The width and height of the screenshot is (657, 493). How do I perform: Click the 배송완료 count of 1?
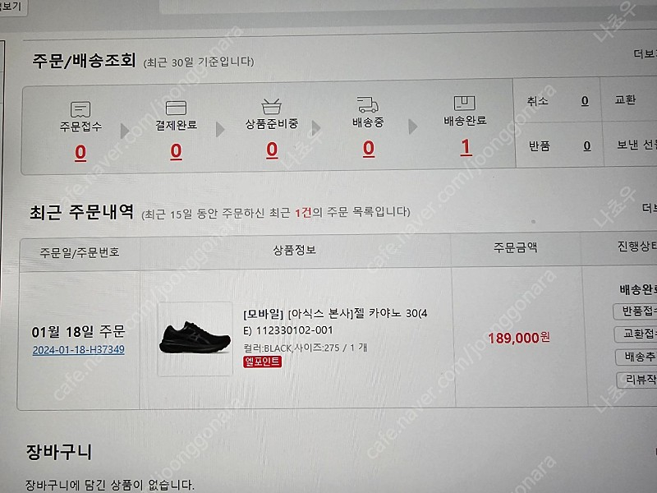click(x=466, y=147)
